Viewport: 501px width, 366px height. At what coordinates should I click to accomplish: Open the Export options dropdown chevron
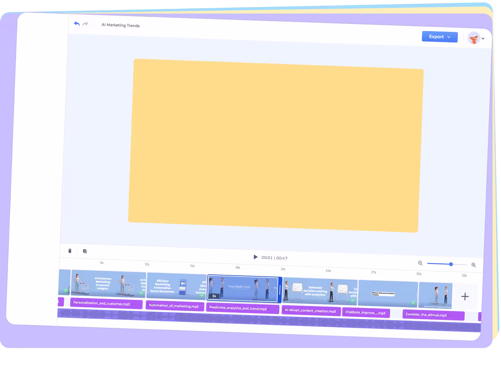click(449, 37)
